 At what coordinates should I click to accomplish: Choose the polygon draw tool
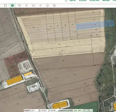pyautogui.click(x=26, y=6)
